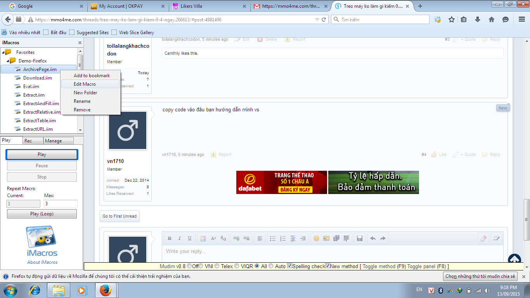
Task: Select New Folder in context menu
Action: pos(90,93)
